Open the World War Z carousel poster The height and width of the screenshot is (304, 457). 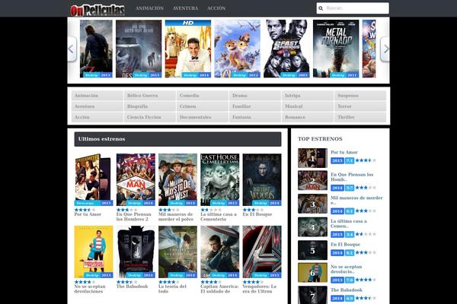96,49
